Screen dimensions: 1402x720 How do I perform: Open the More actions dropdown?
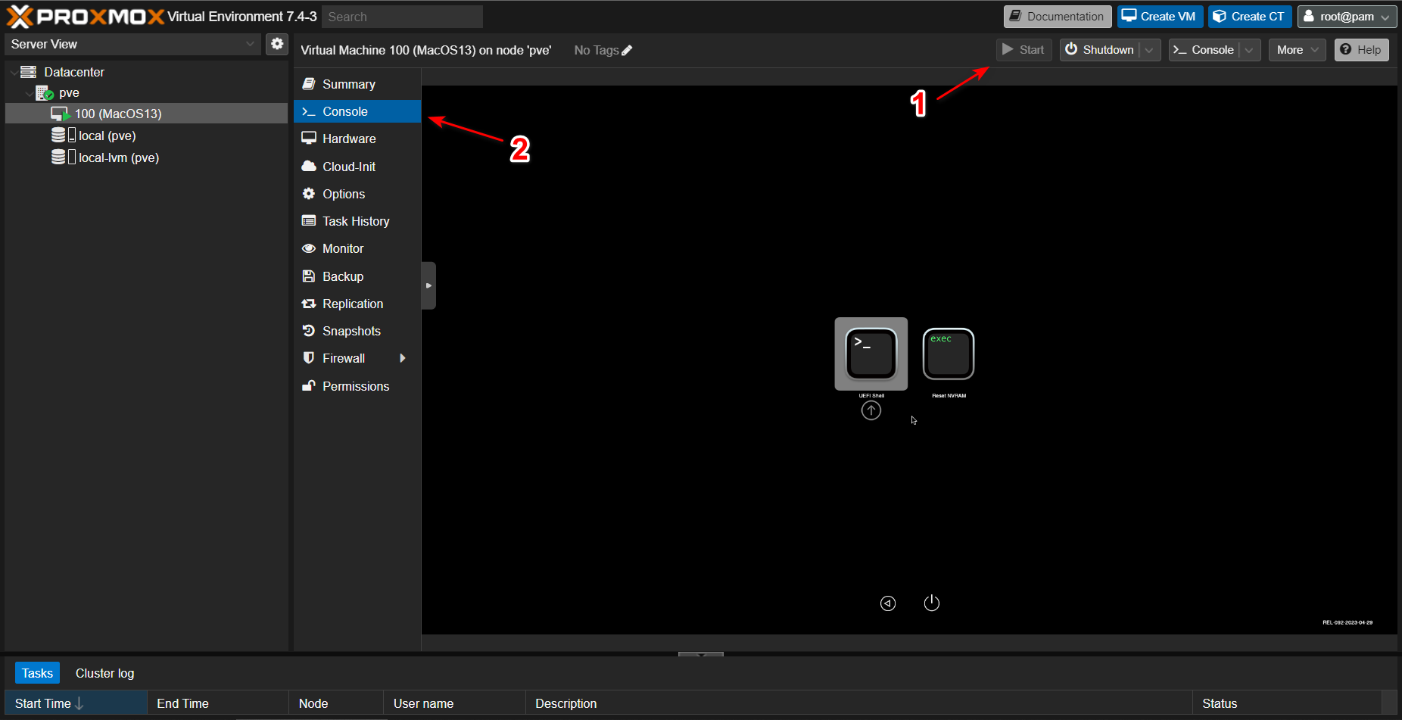point(1296,50)
